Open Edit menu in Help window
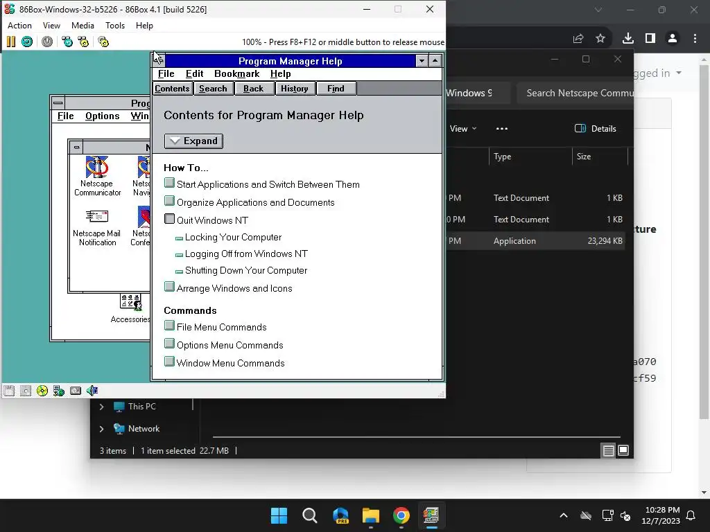Screen dimensions: 710x532 194,73
